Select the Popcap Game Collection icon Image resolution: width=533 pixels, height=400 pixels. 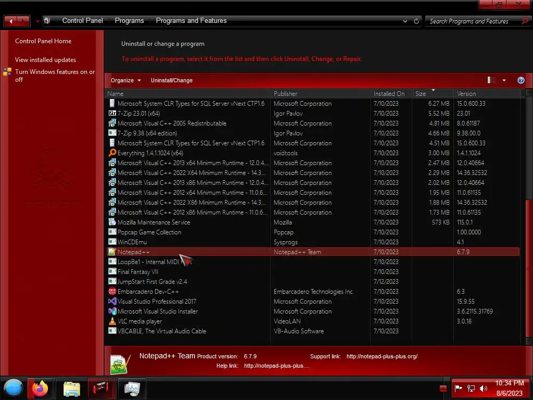112,232
